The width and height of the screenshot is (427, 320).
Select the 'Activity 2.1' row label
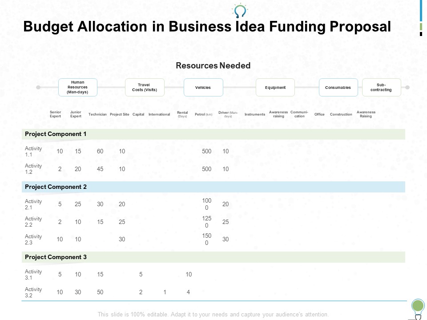[x=33, y=204]
